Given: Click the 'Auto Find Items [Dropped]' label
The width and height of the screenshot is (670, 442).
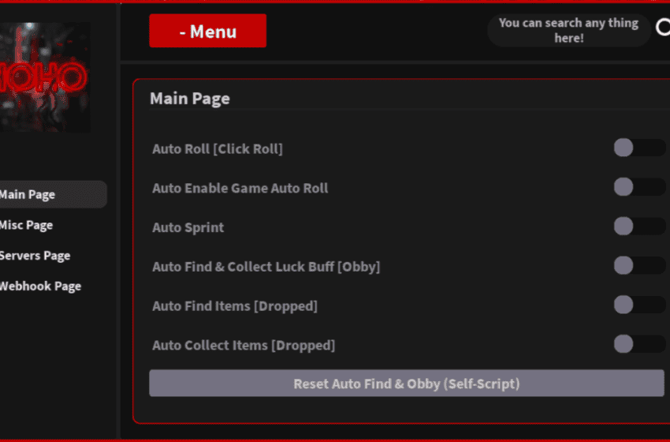Looking at the screenshot, I should [x=235, y=306].
